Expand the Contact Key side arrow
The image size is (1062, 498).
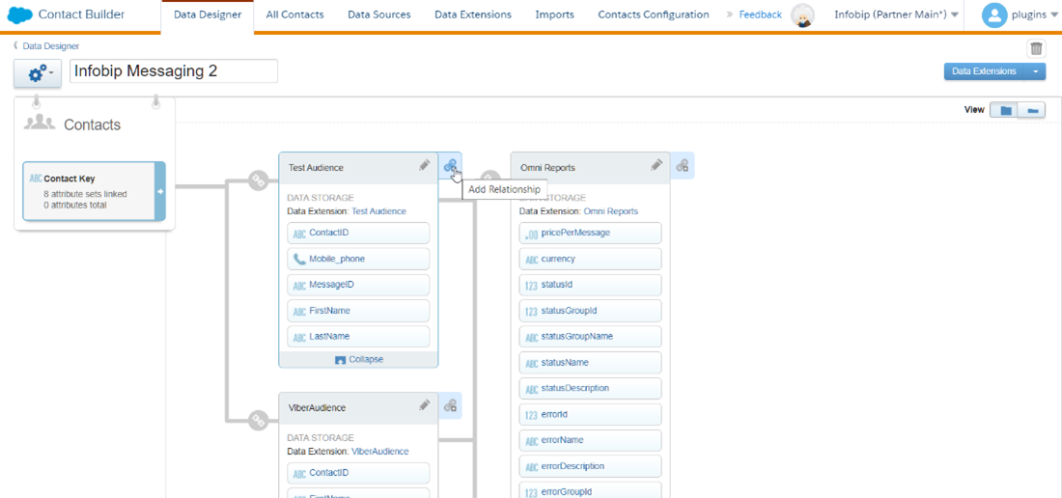(x=160, y=191)
